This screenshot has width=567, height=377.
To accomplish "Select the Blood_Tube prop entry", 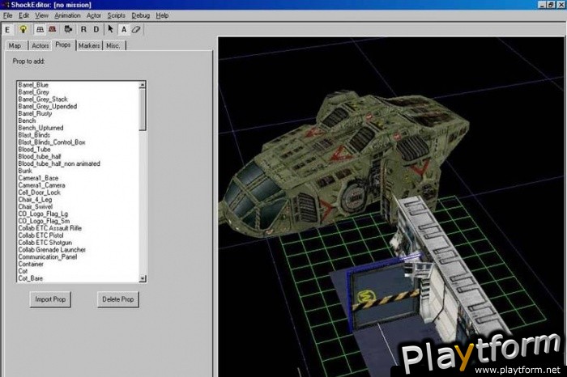I will (34, 150).
